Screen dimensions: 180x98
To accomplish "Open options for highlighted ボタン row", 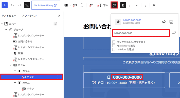I will point(60,77).
